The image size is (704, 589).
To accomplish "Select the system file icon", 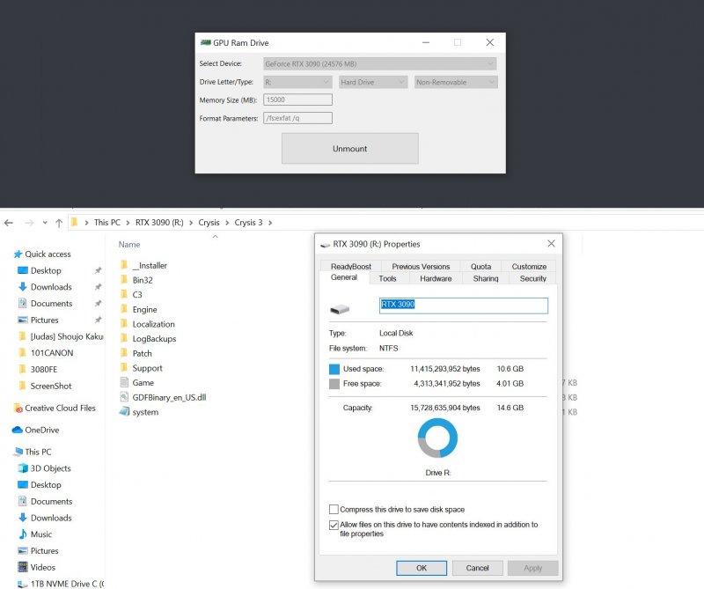I will point(124,411).
